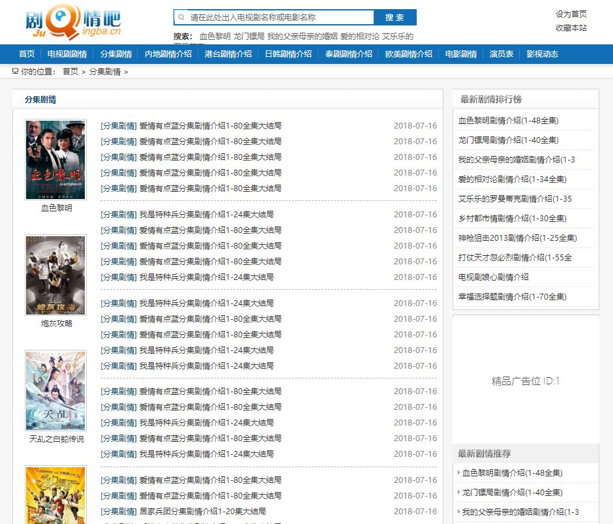Select the 血色黎明 search suggestion under the search box
Screen dimensions: 613x524
(x=215, y=37)
